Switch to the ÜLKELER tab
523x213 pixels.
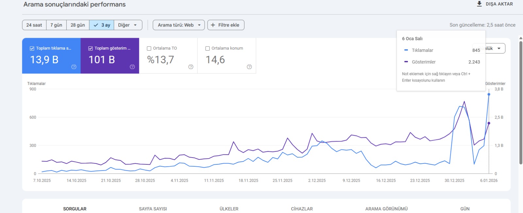pos(229,209)
